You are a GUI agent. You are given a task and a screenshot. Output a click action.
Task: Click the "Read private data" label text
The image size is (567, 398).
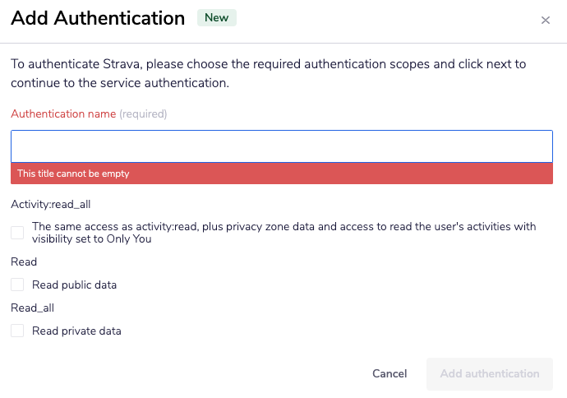point(76,331)
